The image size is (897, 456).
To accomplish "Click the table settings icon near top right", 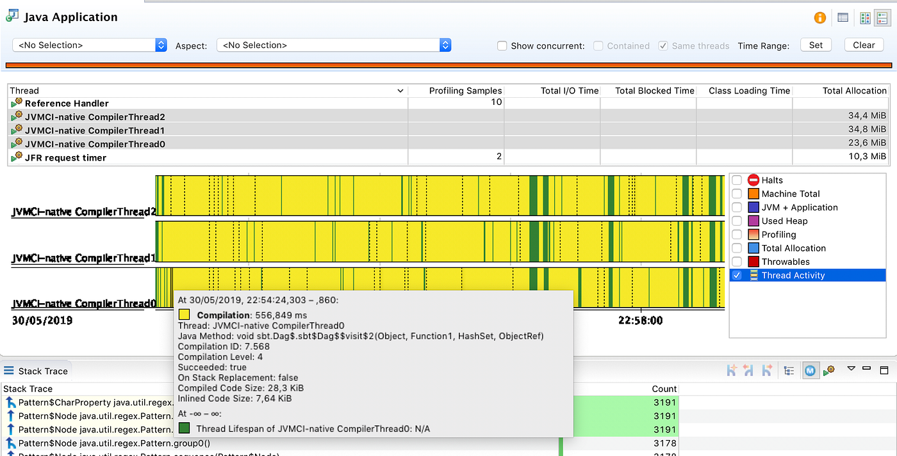I will pyautogui.click(x=843, y=17).
